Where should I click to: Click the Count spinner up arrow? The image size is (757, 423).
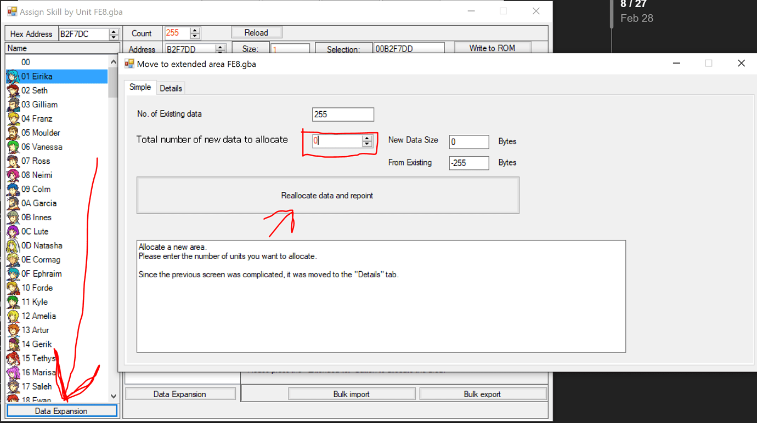[195, 30]
